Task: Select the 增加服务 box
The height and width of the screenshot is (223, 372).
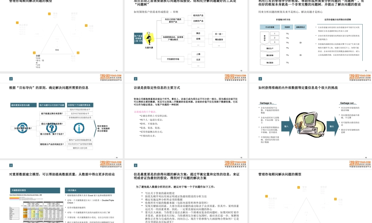Action: click(x=219, y=39)
